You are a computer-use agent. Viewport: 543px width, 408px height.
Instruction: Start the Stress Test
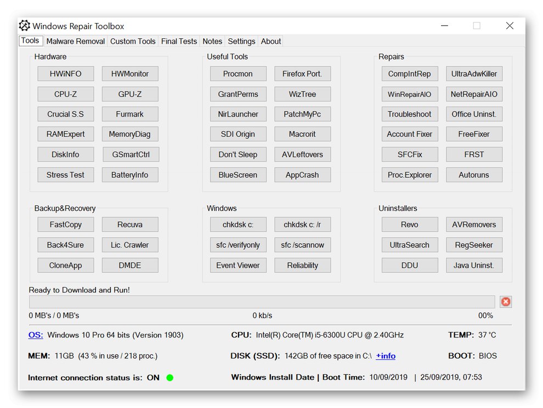[x=65, y=175]
